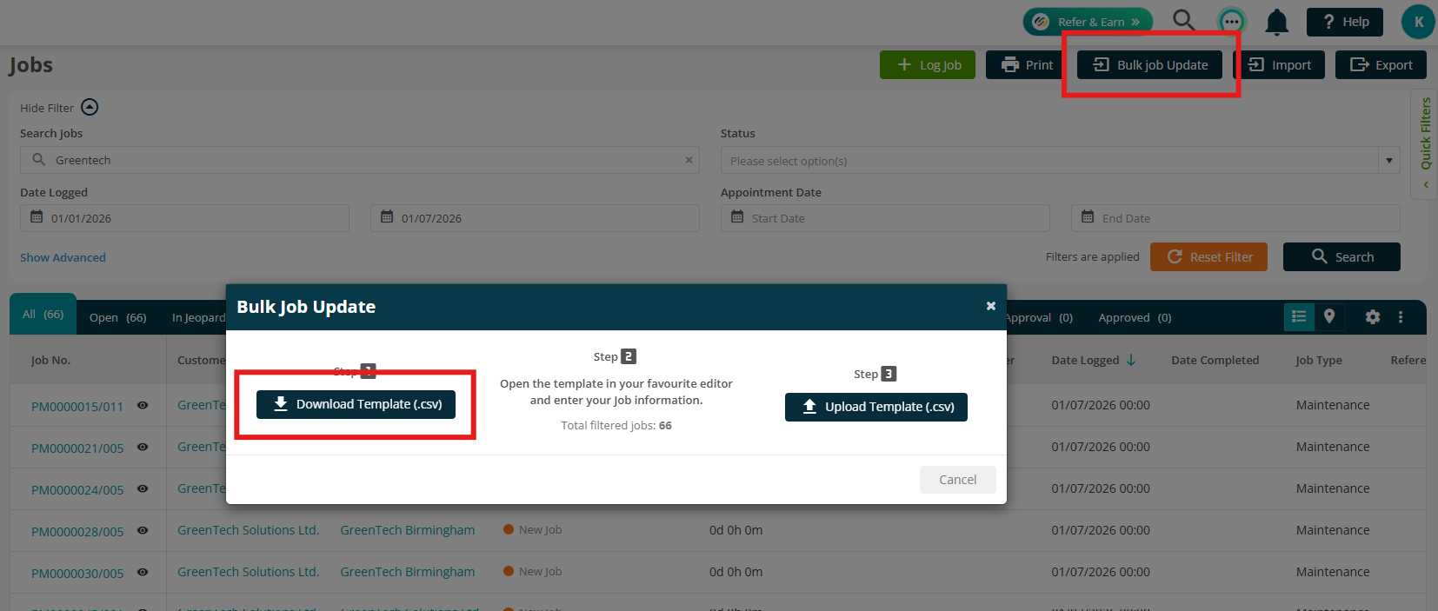Click the Log Job button

pyautogui.click(x=928, y=65)
